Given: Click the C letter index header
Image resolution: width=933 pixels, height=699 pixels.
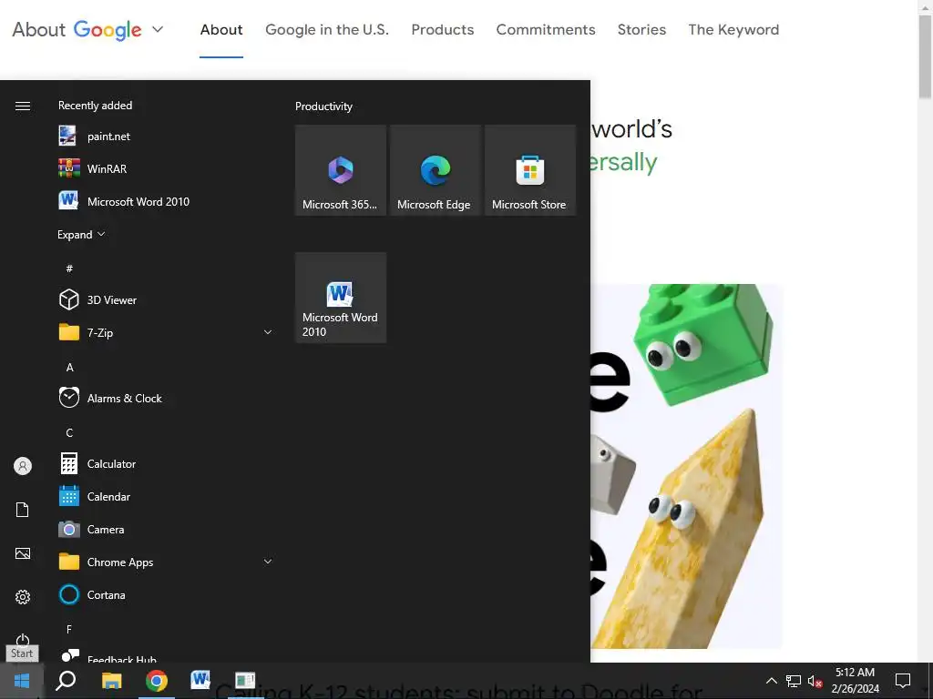Looking at the screenshot, I should click(69, 432).
